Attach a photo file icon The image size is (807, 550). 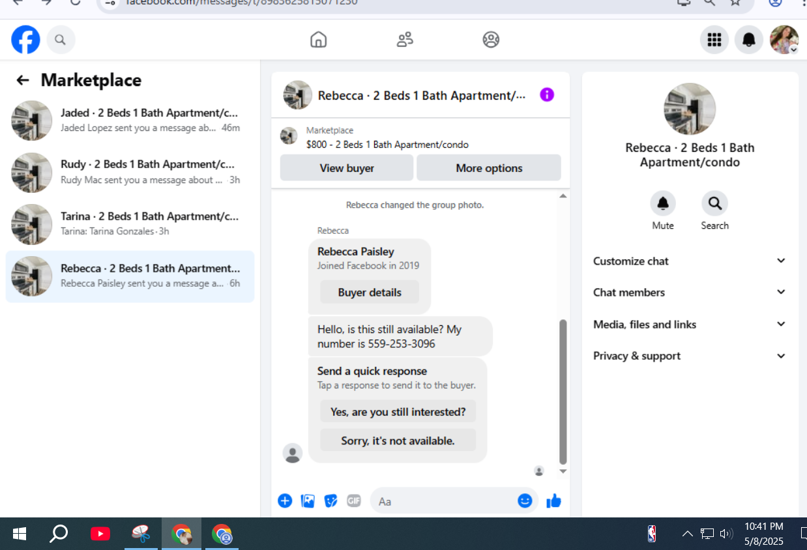click(x=308, y=500)
